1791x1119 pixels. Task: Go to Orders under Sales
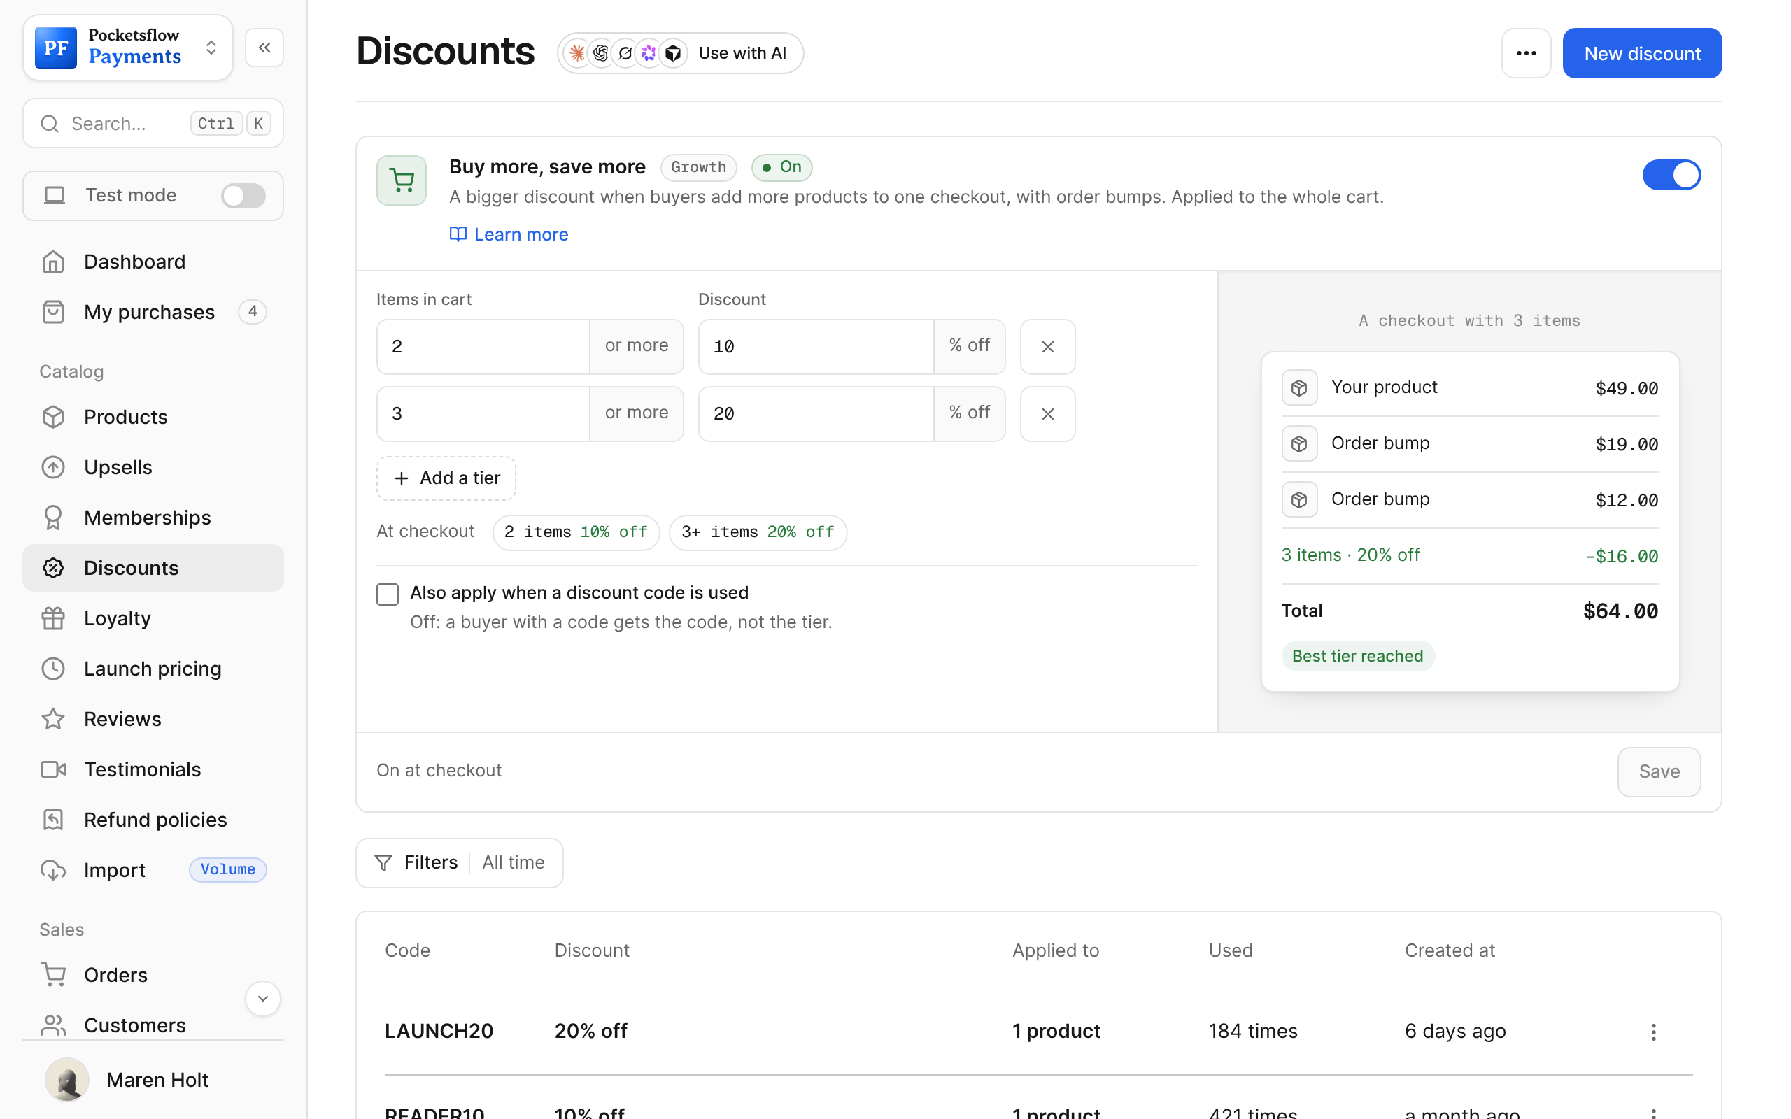point(153,975)
